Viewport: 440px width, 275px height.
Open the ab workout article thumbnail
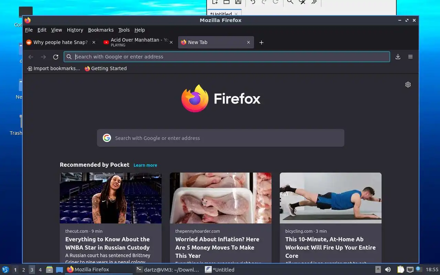[331, 198]
